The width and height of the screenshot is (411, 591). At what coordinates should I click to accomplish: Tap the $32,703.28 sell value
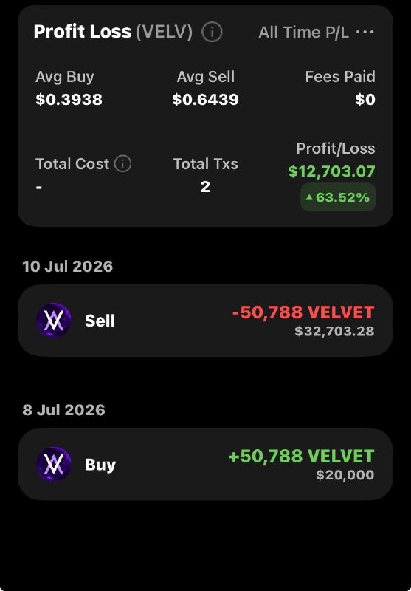pyautogui.click(x=334, y=331)
